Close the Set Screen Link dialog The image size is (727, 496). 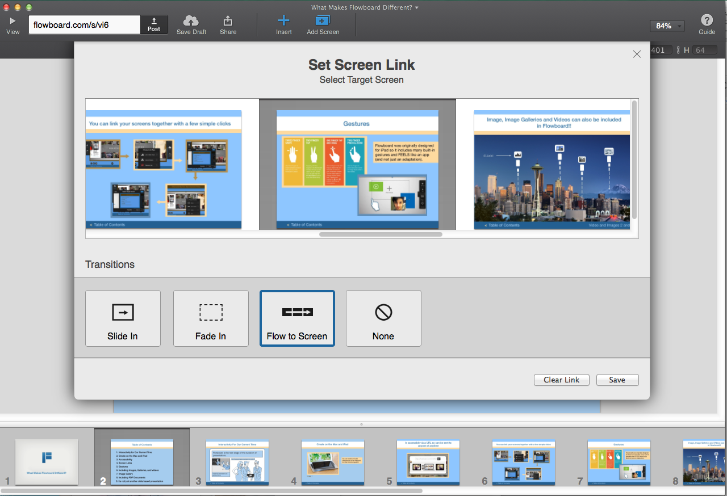[637, 54]
